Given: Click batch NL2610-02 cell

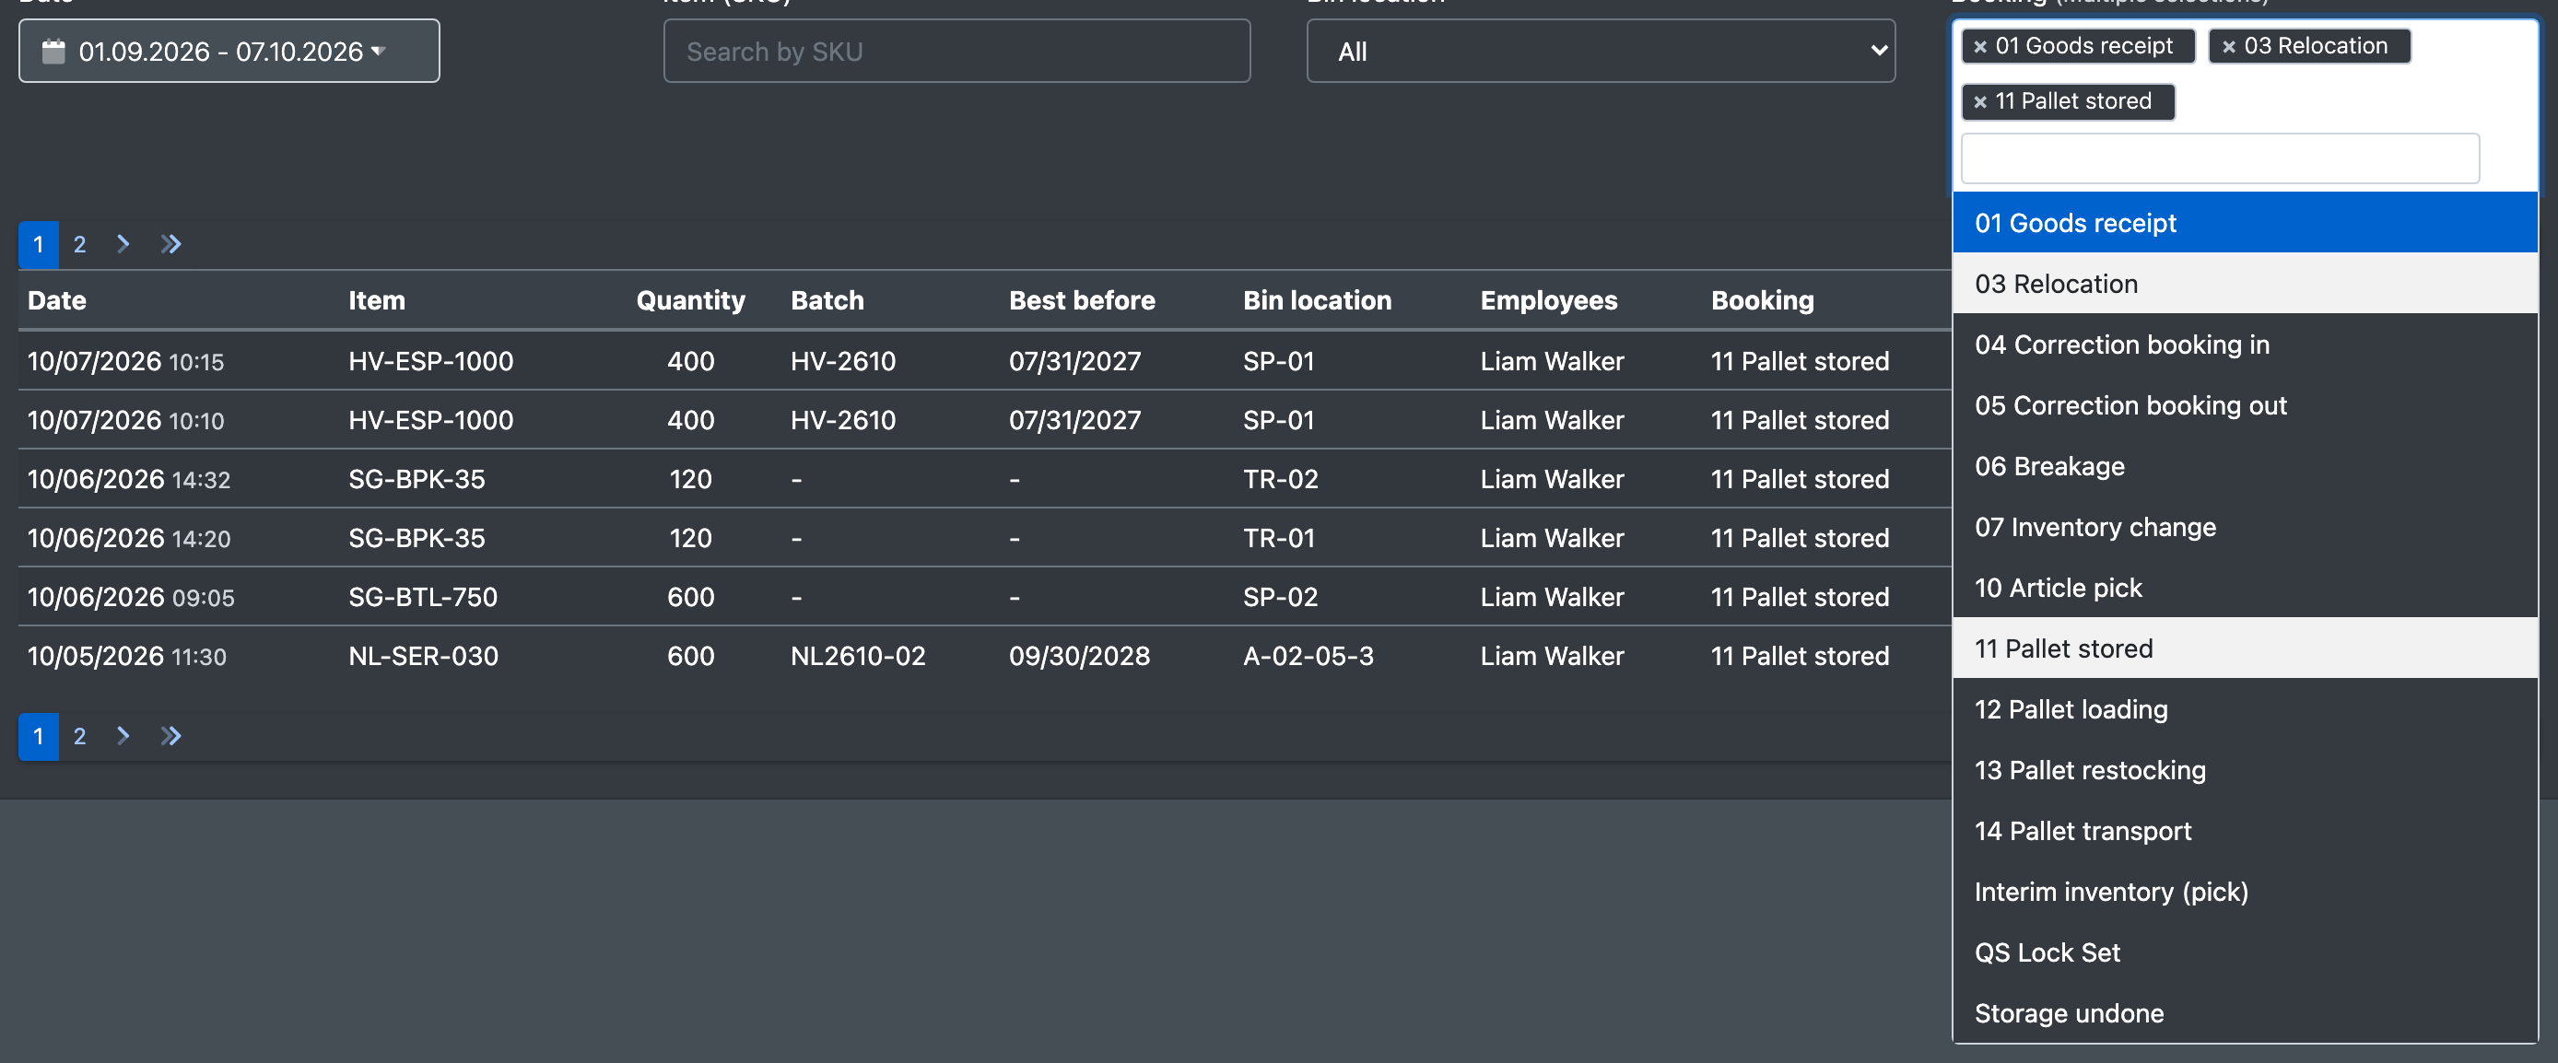Looking at the screenshot, I should (857, 656).
